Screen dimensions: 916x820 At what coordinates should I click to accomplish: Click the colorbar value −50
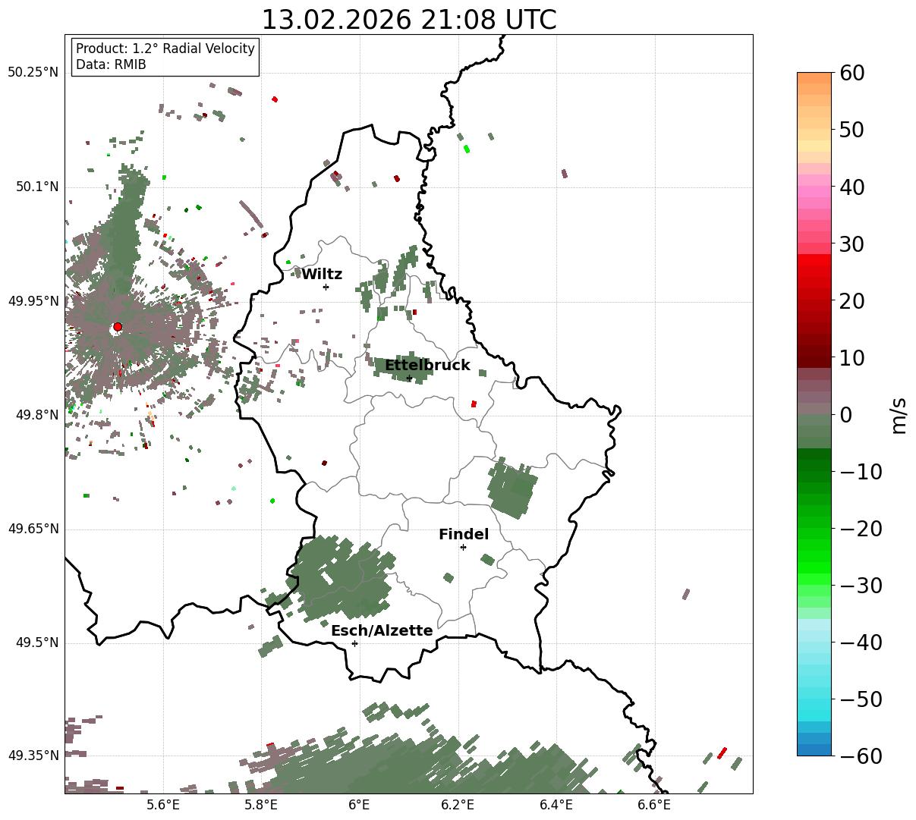pyautogui.click(x=860, y=699)
